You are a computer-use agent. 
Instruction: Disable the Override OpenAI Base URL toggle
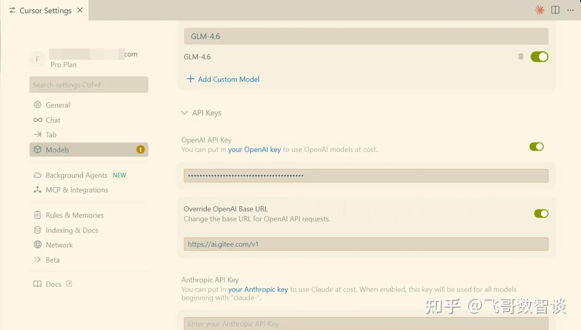(541, 213)
